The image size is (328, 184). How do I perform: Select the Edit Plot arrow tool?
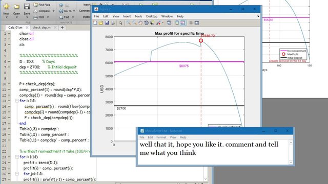pyautogui.click(x=121, y=22)
